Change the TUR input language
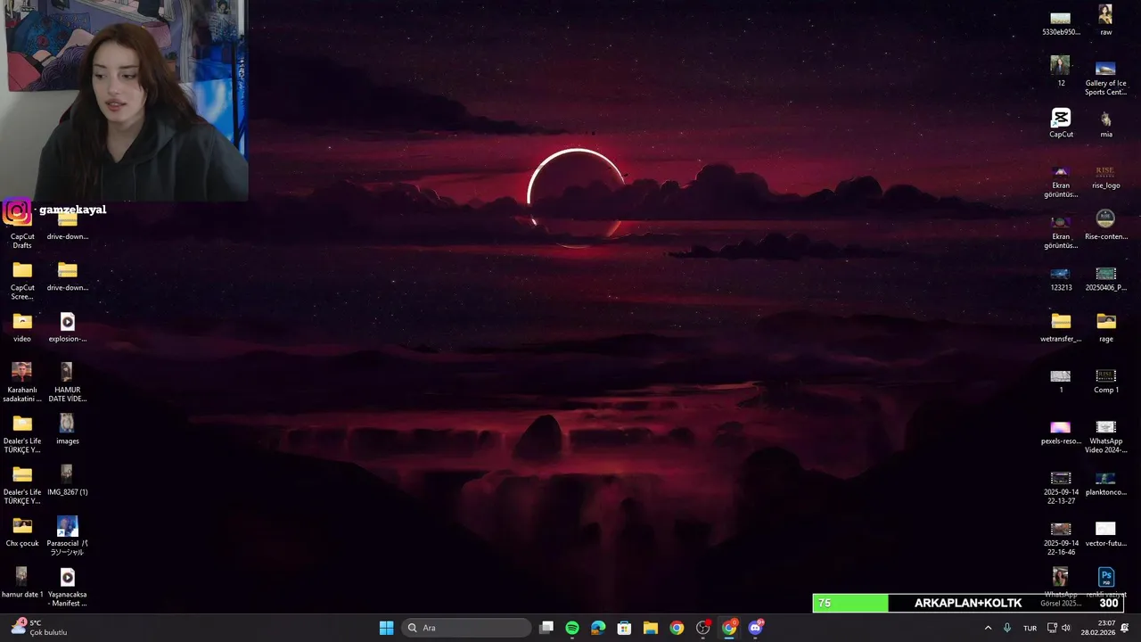The height and width of the screenshot is (642, 1141). 1030,628
